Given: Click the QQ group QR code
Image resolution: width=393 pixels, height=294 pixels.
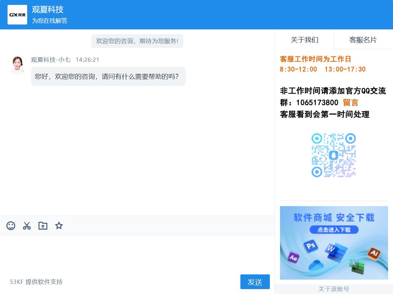Looking at the screenshot, I should click(x=333, y=155).
